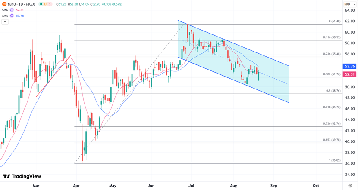Screen dimensions: 358x190
Task: Click the Fibonacci label 0.618 (45.76)
Action: pos(332,107)
